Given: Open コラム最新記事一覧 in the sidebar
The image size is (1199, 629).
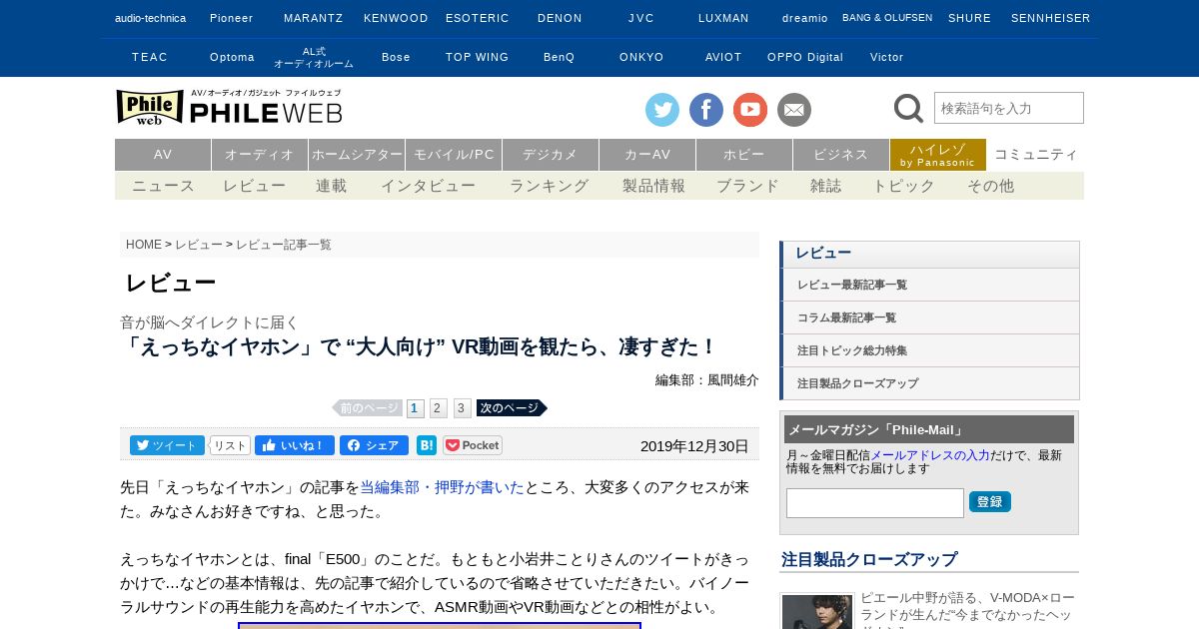Looking at the screenshot, I should click(x=929, y=317).
